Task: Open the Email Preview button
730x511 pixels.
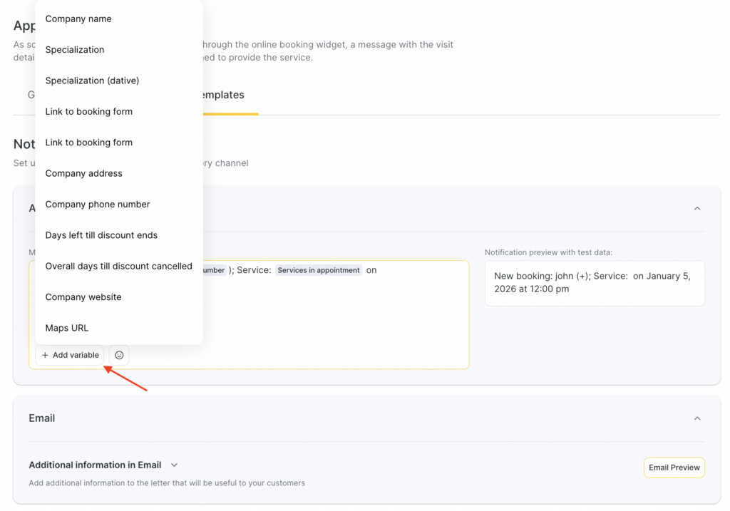Action: tap(674, 468)
